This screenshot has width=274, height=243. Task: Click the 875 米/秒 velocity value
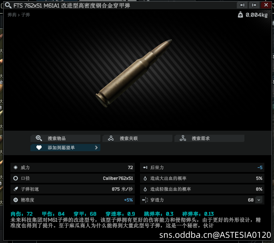coord(122,189)
